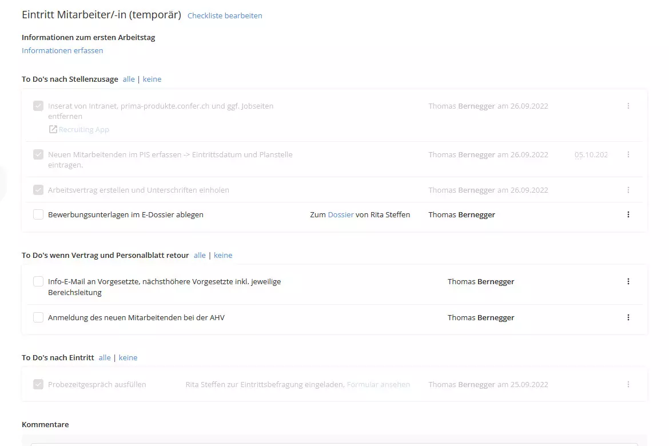Image resolution: width=669 pixels, height=446 pixels.
Task: Uncheck Probezeitgespräch ausfüllen checkbox
Action: pyautogui.click(x=38, y=384)
